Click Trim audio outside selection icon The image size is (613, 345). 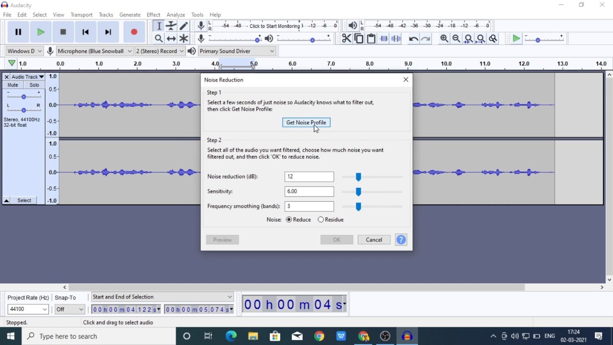(x=384, y=39)
